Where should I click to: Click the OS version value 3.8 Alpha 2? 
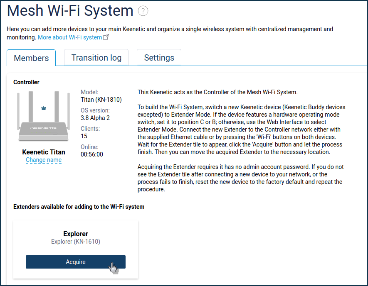[95, 118]
